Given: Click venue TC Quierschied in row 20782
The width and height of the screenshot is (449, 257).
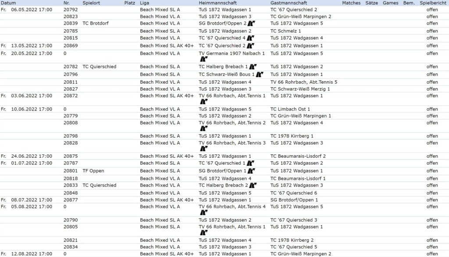Looking at the screenshot, I should [100, 67].
